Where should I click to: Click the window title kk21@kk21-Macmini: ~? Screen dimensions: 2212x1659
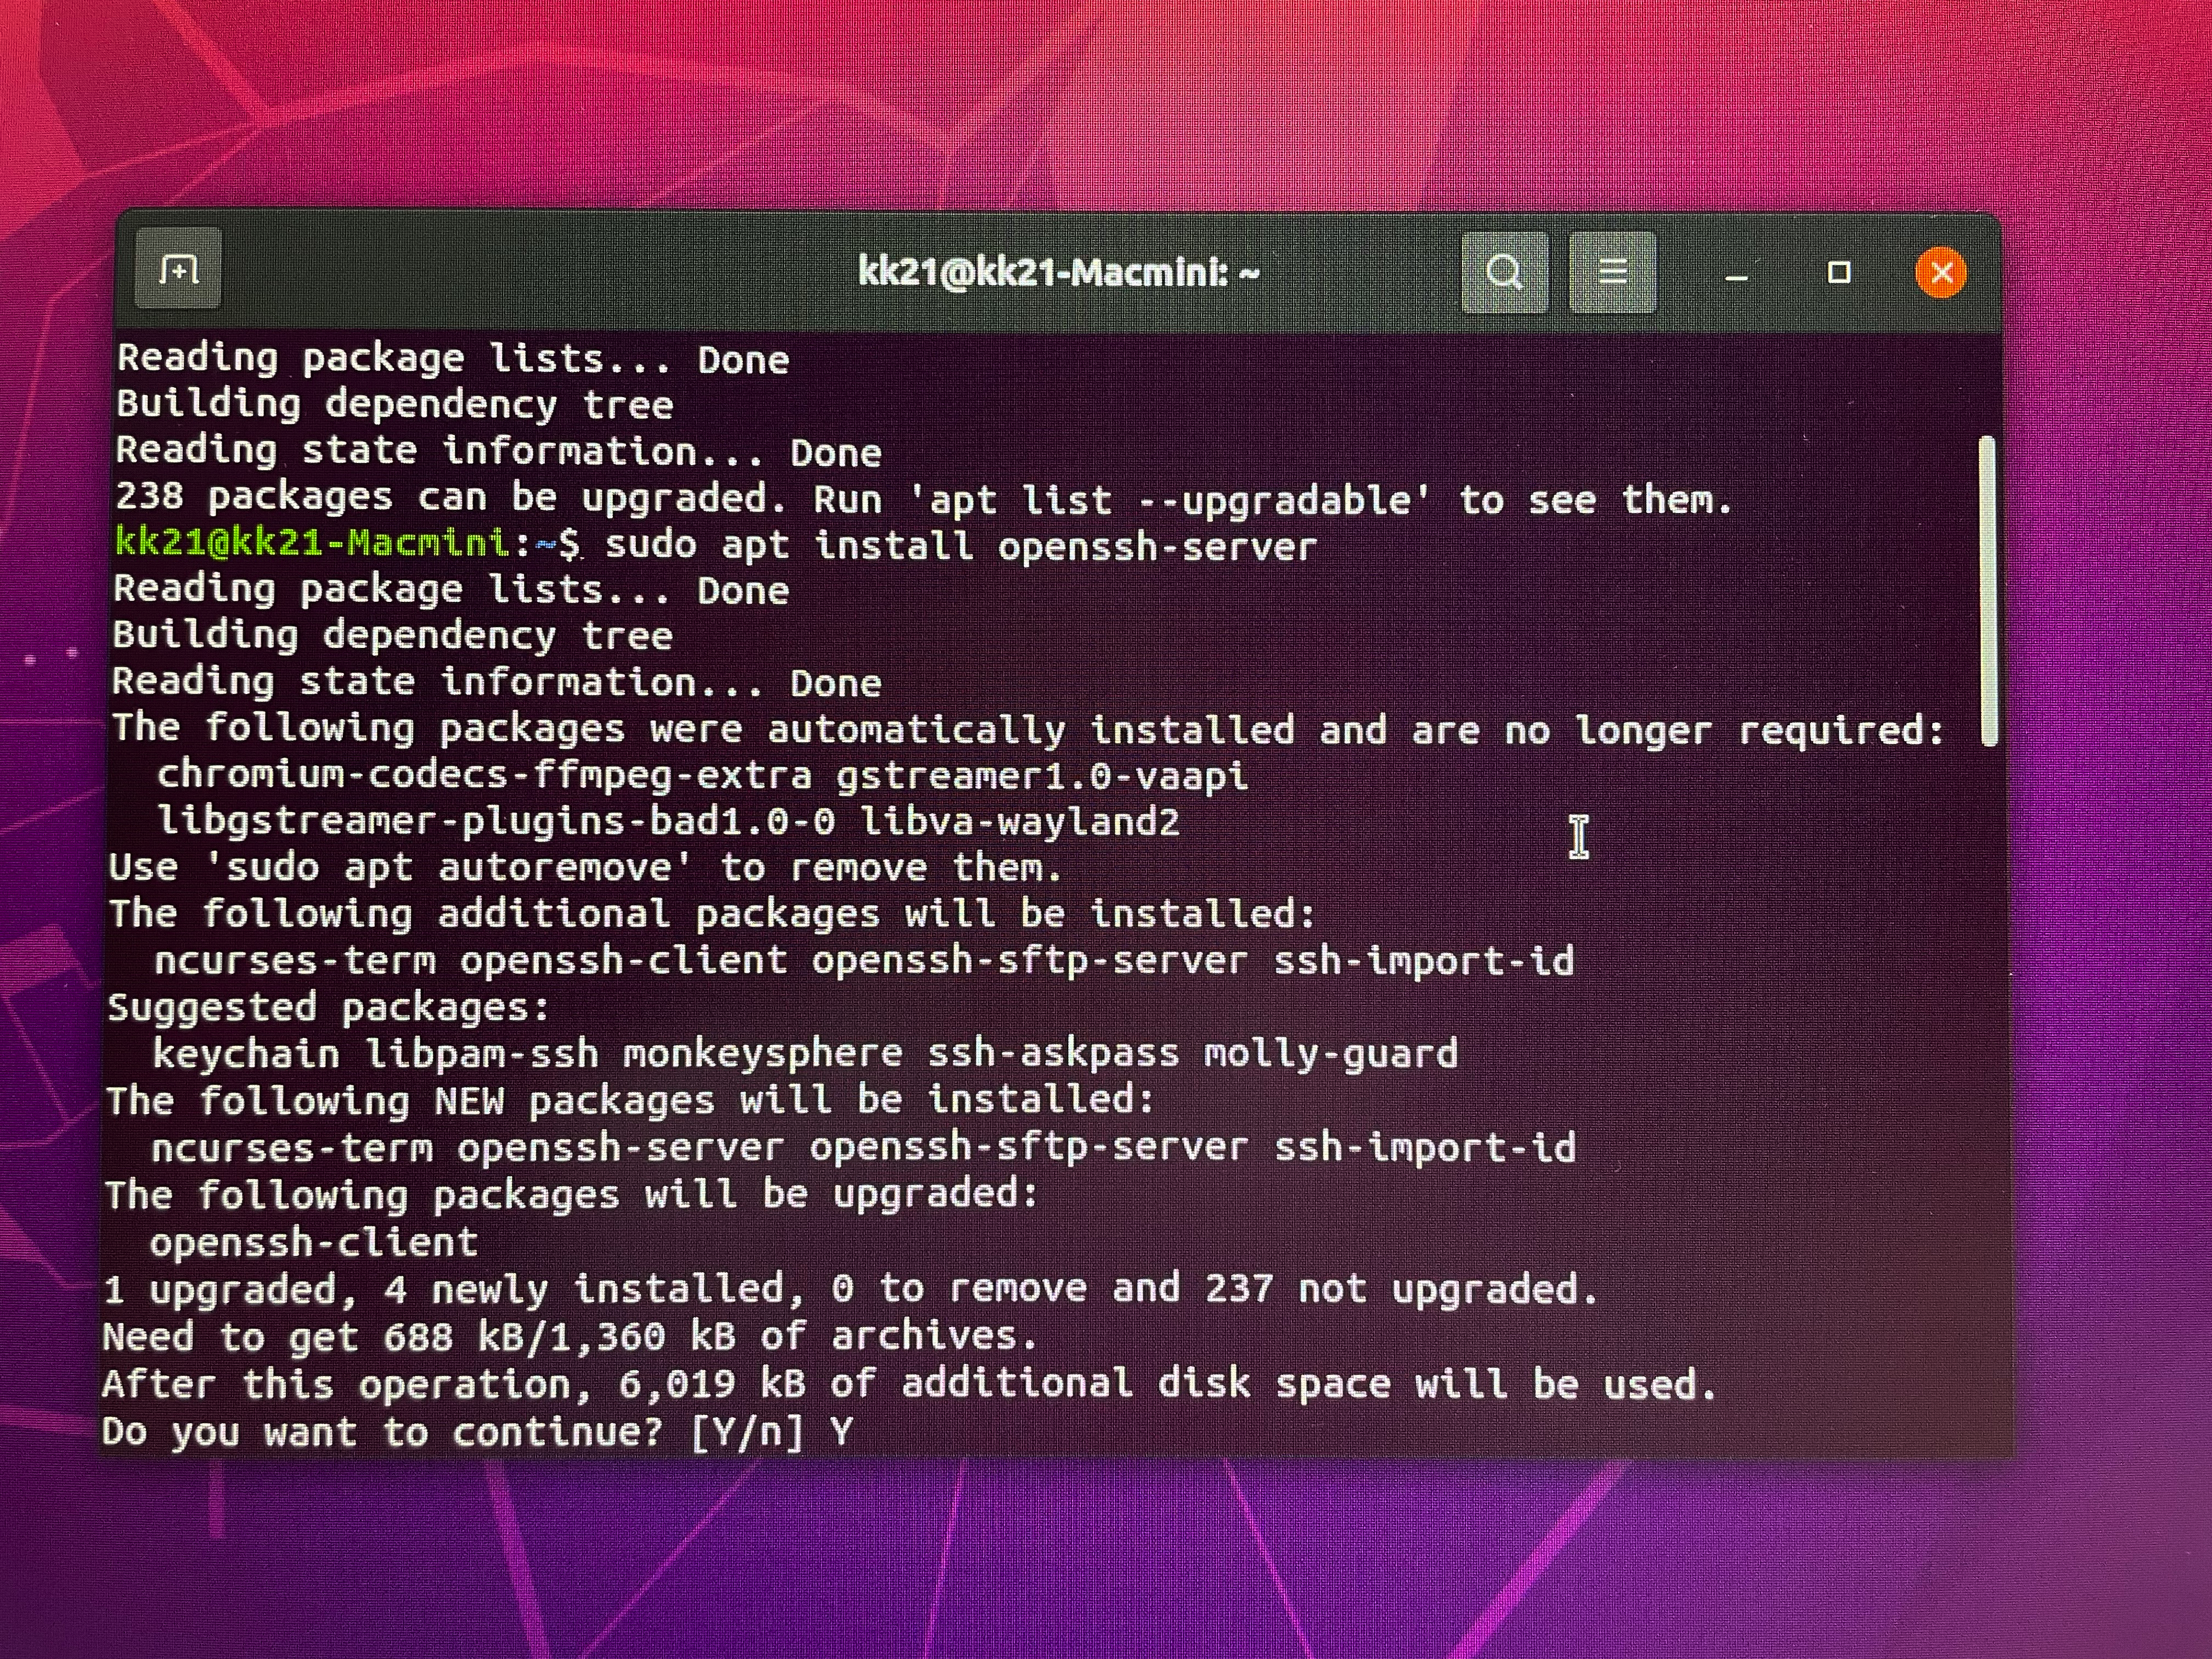(1058, 272)
